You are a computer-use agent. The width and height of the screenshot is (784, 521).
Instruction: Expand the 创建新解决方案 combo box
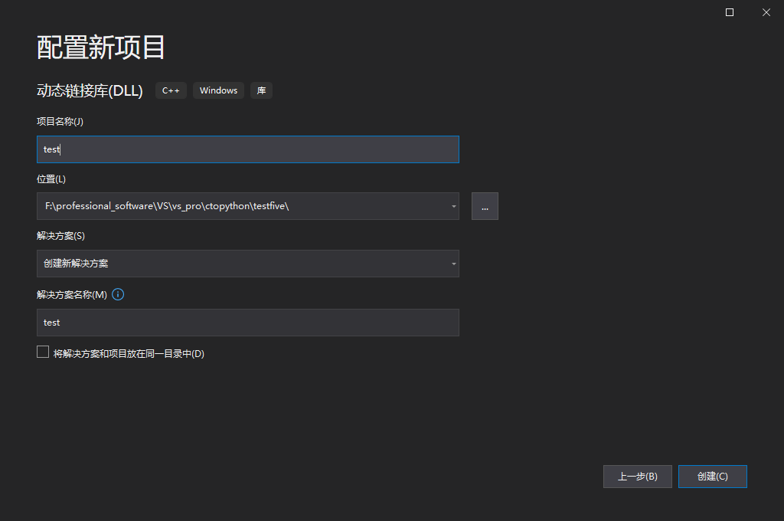[x=247, y=264]
